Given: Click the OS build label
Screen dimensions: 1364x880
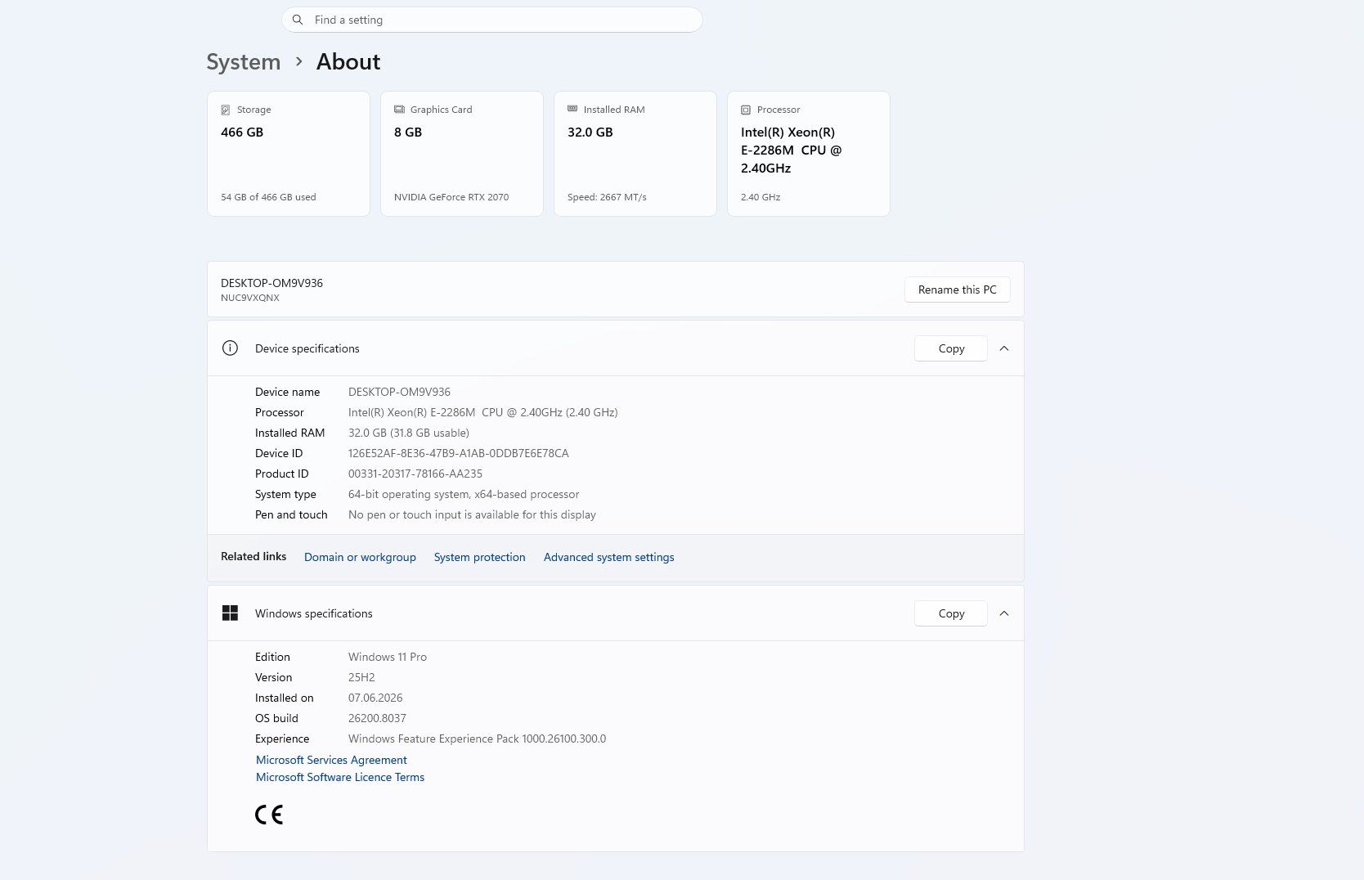Looking at the screenshot, I should 276,718.
